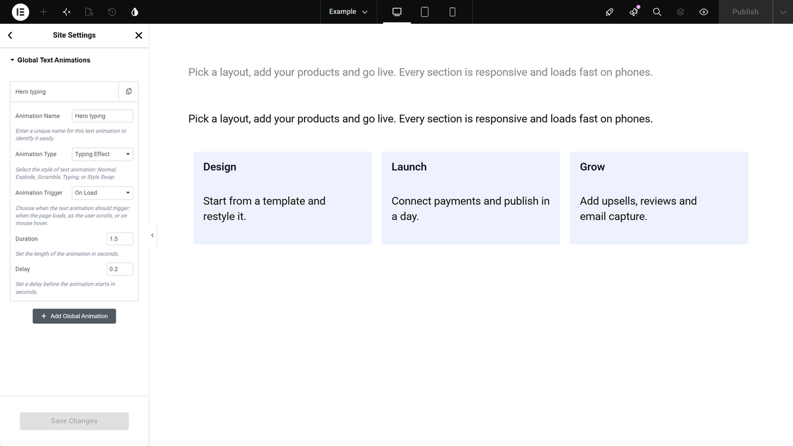Open the AI sparkle tool
Screen dimensions: 793x446
[66, 12]
